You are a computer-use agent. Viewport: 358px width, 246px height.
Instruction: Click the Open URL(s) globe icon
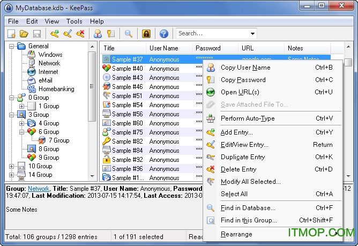tap(211, 92)
